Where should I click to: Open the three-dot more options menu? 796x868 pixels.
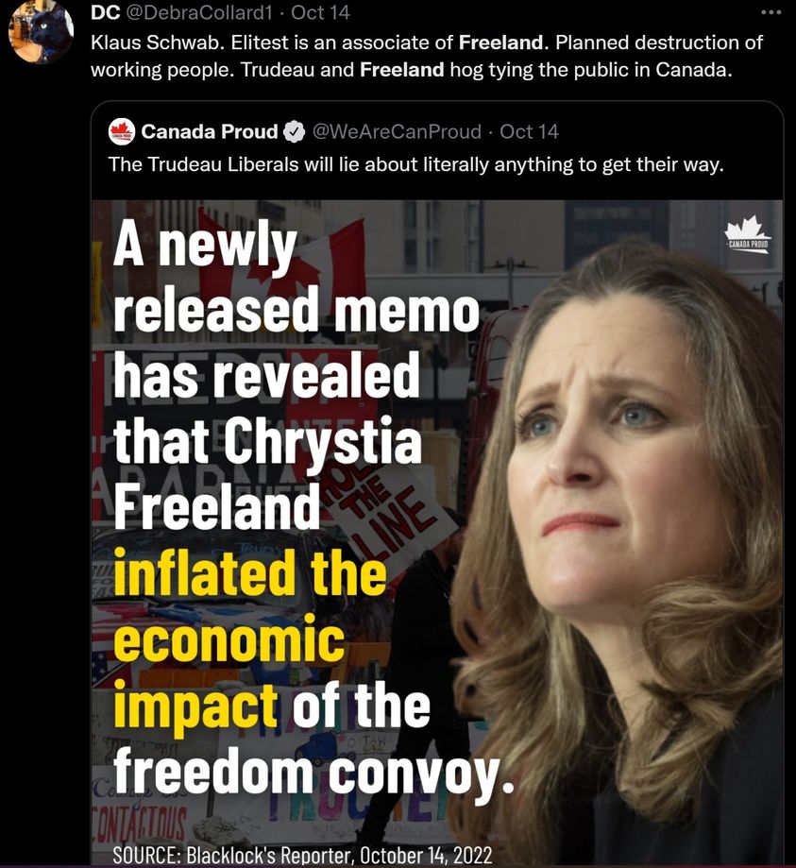(x=771, y=12)
